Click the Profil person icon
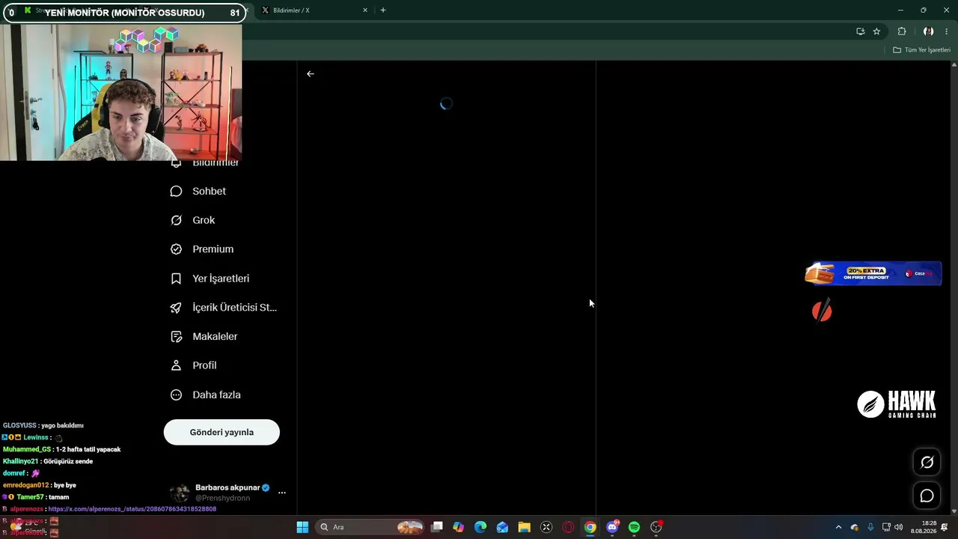This screenshot has width=958, height=539. 176,365
